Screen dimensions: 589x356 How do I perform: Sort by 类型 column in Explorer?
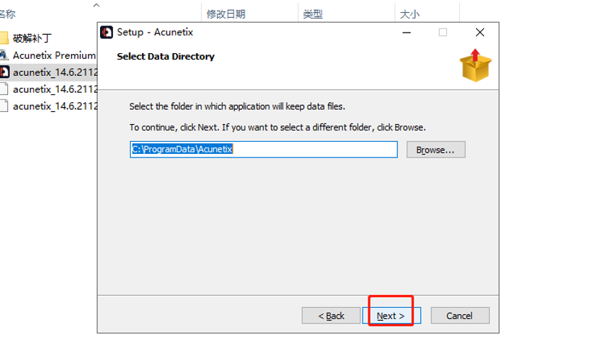pyautogui.click(x=313, y=14)
